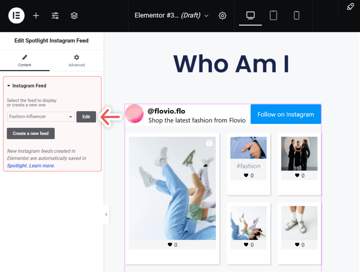Screen dimensions: 360x272
Task: Switch to the Advanced tab
Action: click(x=76, y=60)
